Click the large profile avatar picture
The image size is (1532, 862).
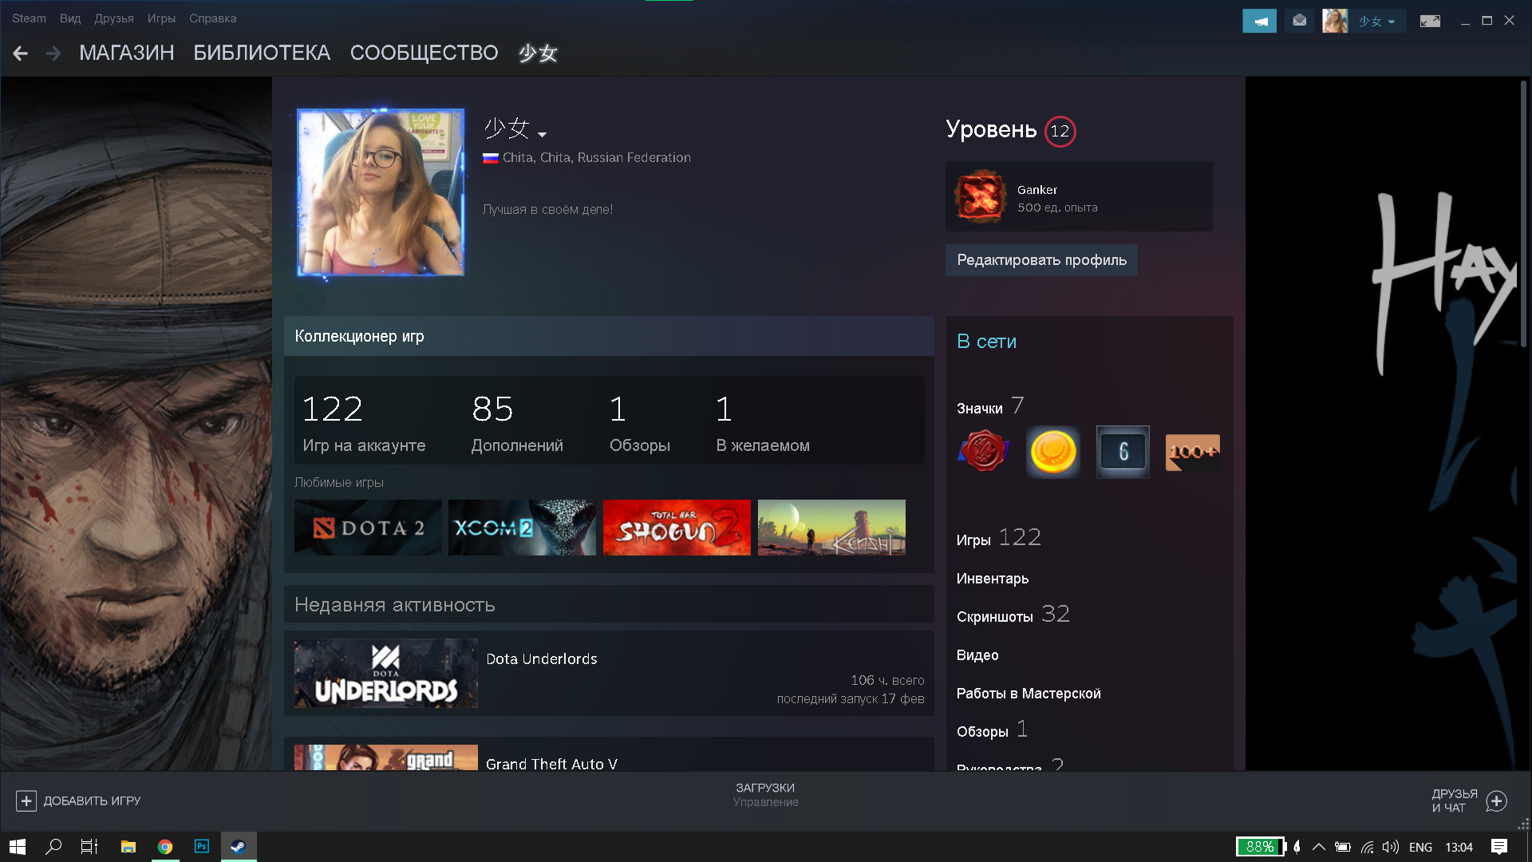click(381, 192)
